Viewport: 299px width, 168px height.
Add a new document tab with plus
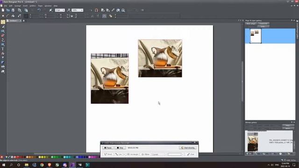tap(24, 21)
